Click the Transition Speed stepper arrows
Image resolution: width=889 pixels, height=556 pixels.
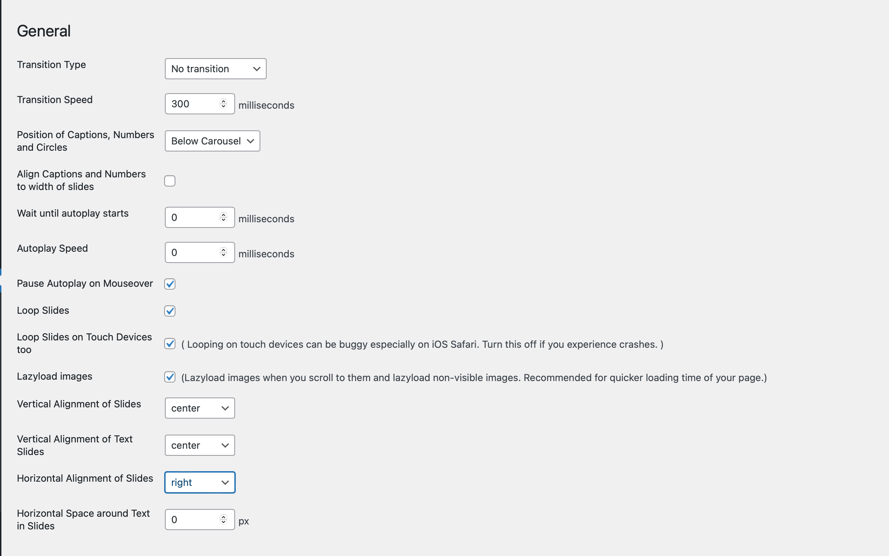223,104
